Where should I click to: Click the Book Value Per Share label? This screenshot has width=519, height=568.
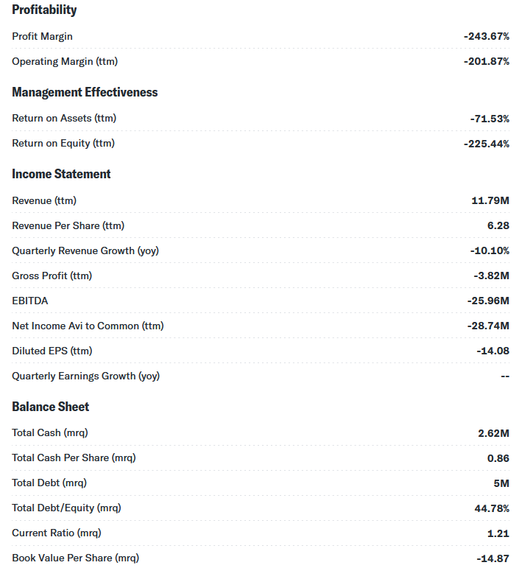point(75,558)
